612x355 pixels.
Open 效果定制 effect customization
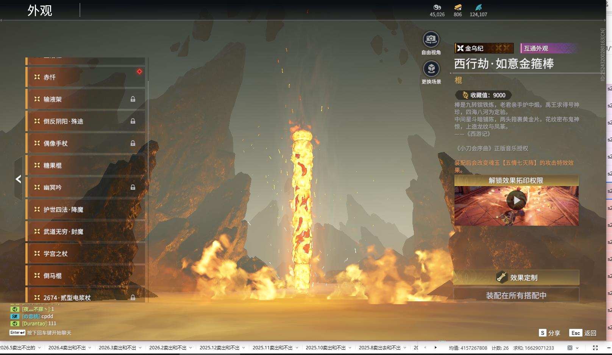pos(516,277)
